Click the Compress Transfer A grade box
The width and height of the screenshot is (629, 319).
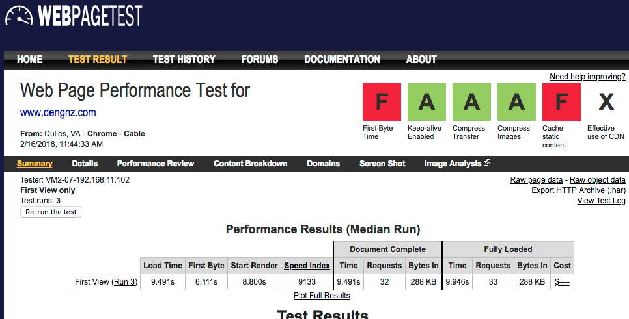point(471,101)
